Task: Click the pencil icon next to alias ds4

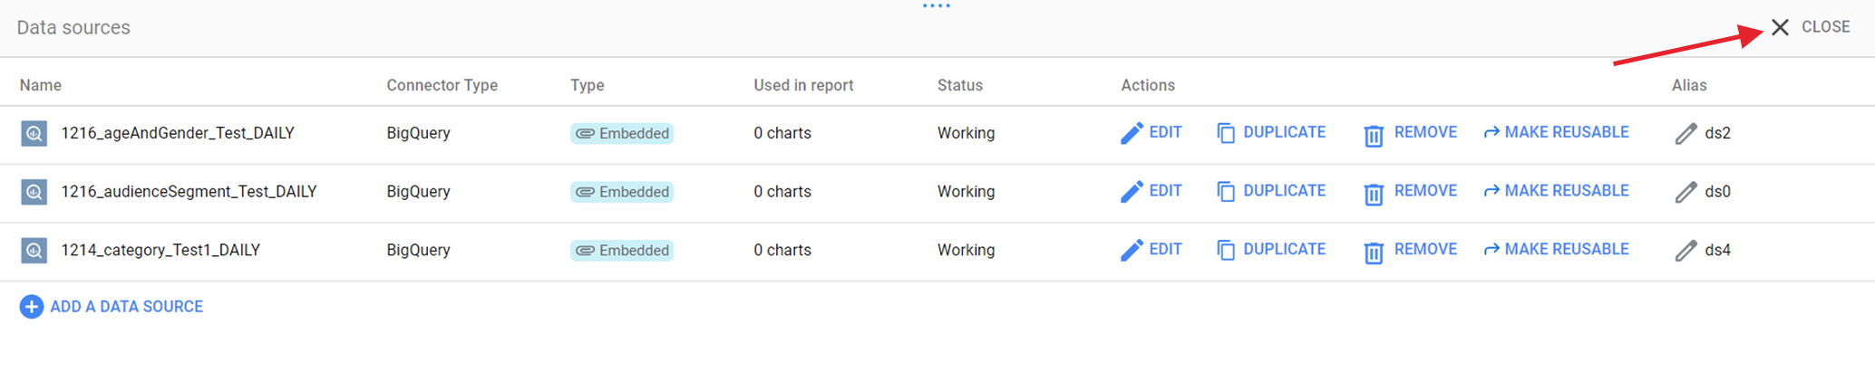Action: [x=1686, y=251]
